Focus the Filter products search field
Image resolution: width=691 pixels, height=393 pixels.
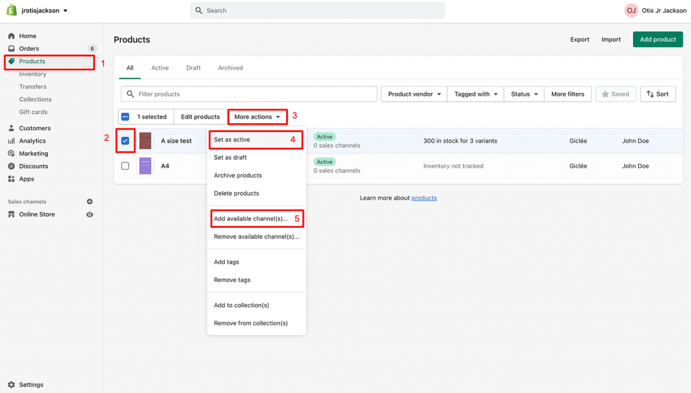(249, 94)
